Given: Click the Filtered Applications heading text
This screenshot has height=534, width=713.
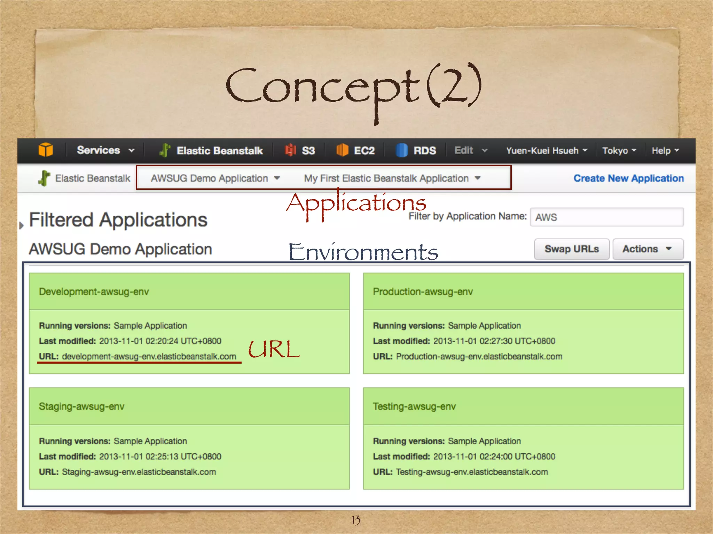Looking at the screenshot, I should pos(118,220).
